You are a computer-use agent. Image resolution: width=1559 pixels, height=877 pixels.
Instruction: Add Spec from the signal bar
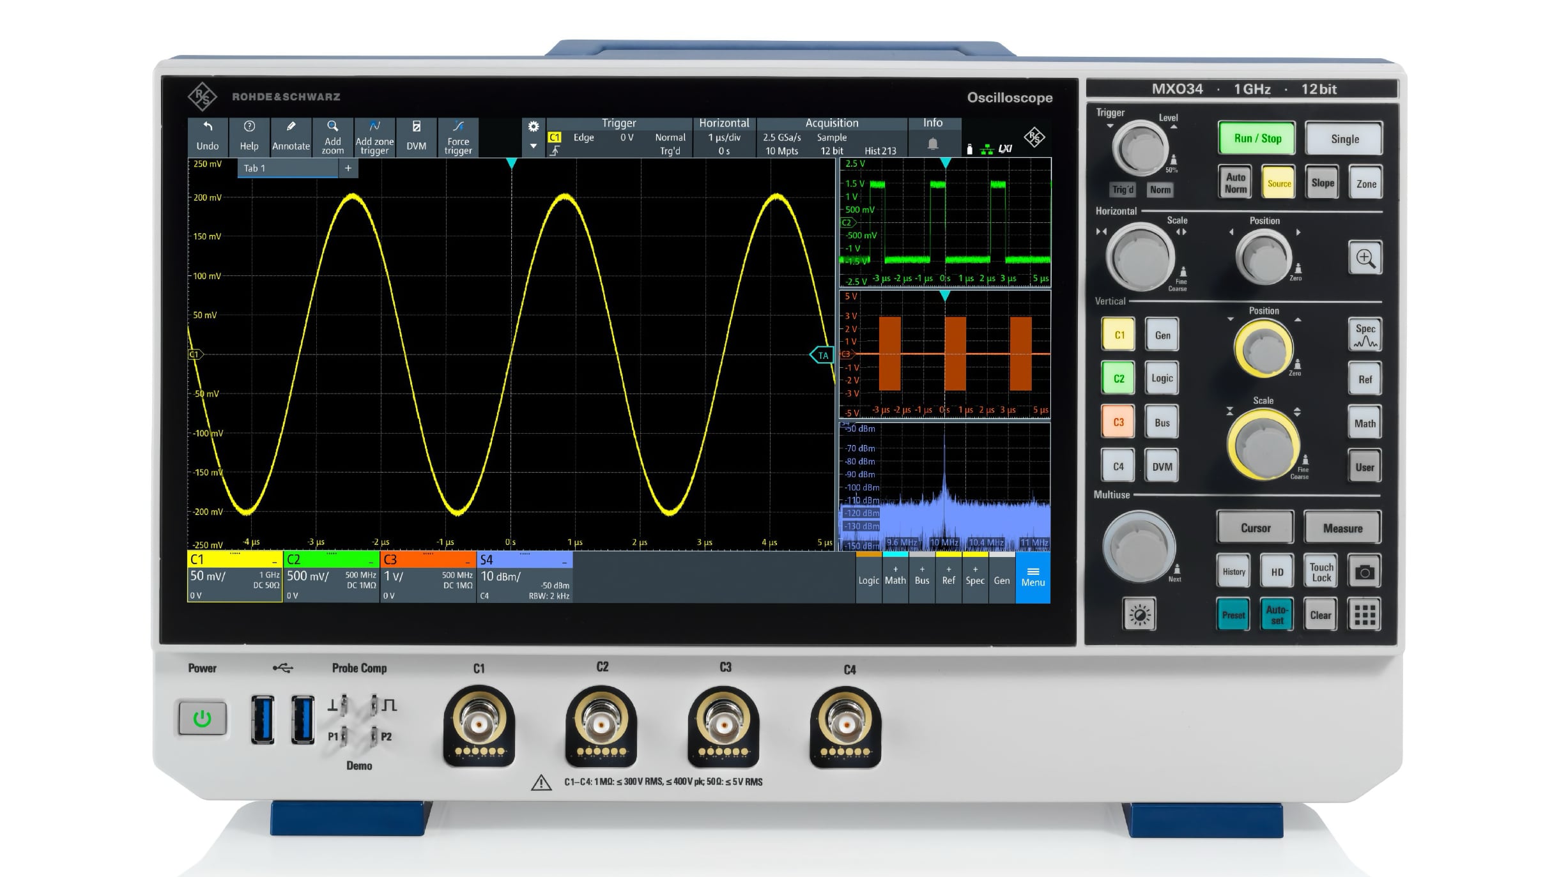(975, 577)
